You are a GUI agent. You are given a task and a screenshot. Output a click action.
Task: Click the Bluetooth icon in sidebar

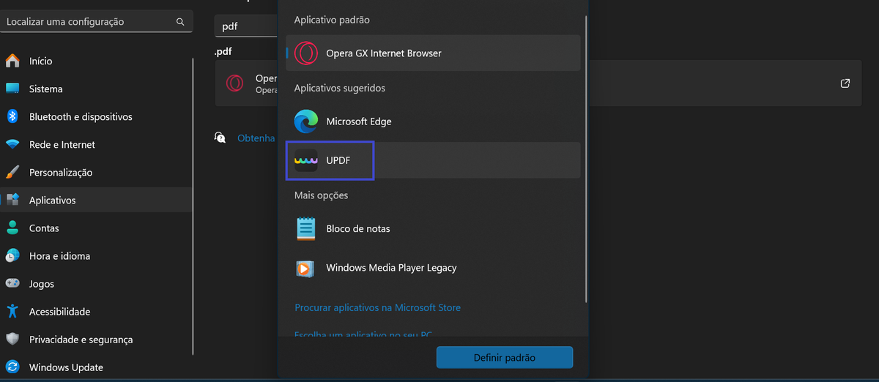click(x=12, y=116)
